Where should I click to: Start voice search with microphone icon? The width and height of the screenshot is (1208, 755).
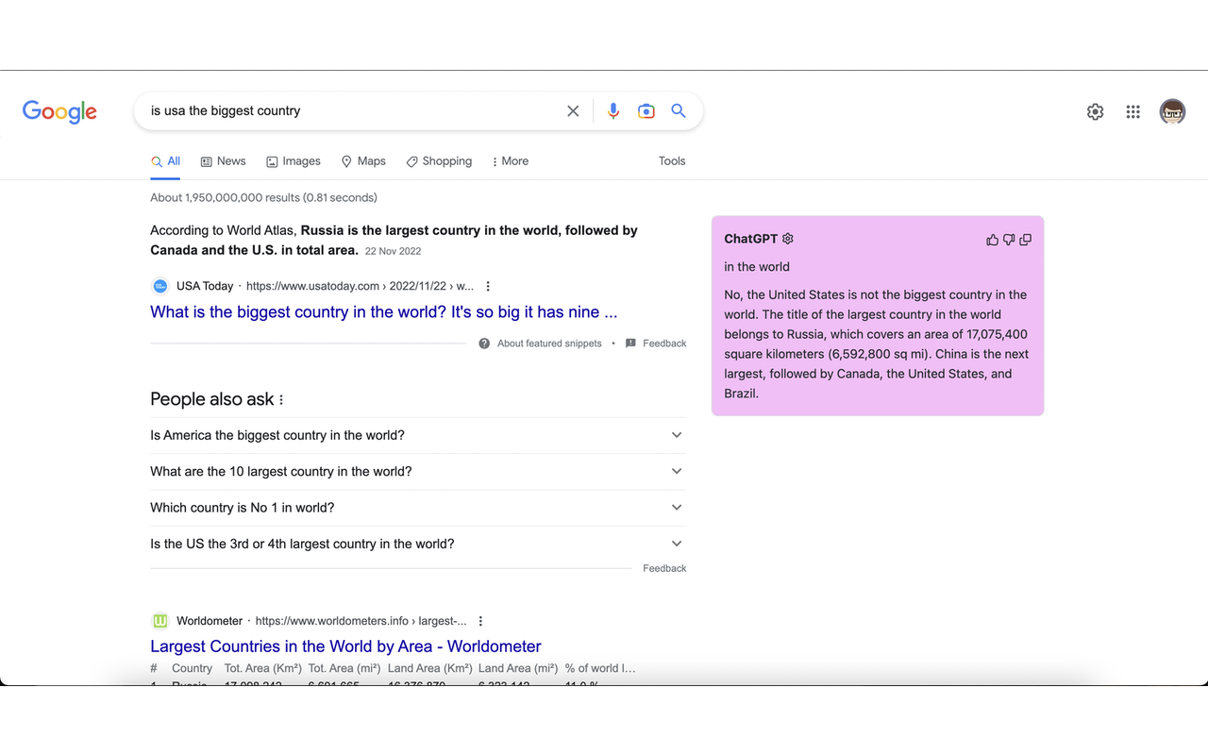613,111
